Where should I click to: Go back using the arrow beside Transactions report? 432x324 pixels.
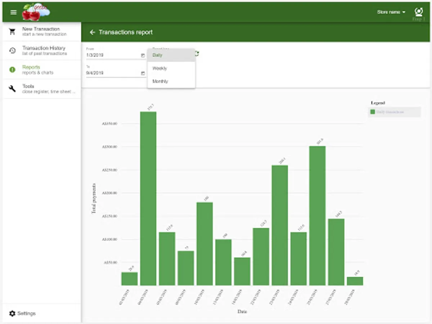click(93, 32)
